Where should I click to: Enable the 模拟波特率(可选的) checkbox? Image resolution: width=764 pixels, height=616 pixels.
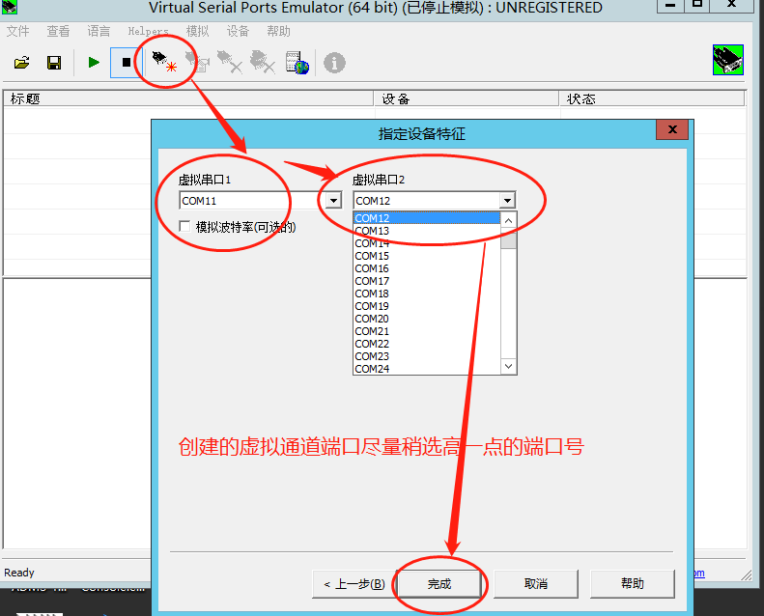(184, 227)
